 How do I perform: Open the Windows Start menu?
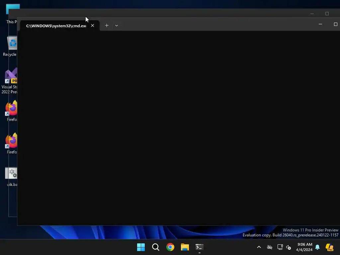click(141, 247)
